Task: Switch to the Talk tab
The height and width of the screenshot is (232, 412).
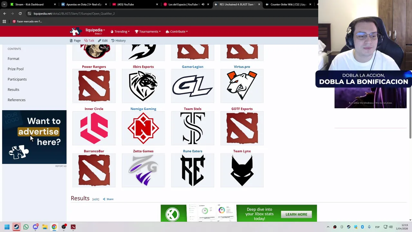Action: [89, 41]
